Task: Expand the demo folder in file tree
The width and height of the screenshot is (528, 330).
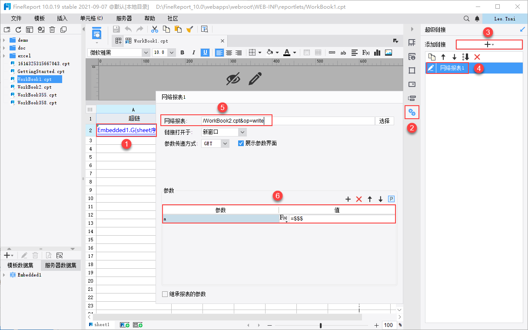Action: (x=4, y=40)
